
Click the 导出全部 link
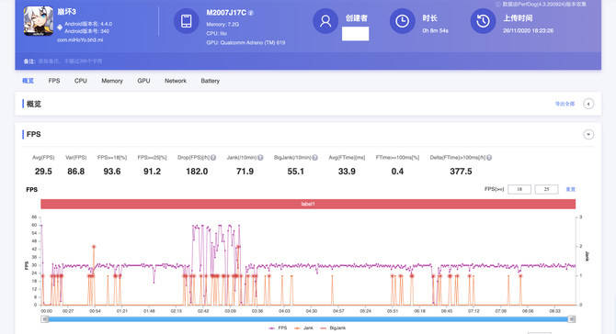[565, 104]
